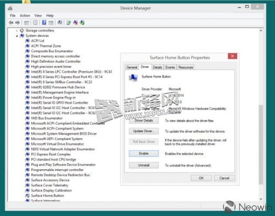Select Intel 8 Series SMBus Controller
Image resolution: width=275 pixels, height=216 pixels.
coord(62,82)
